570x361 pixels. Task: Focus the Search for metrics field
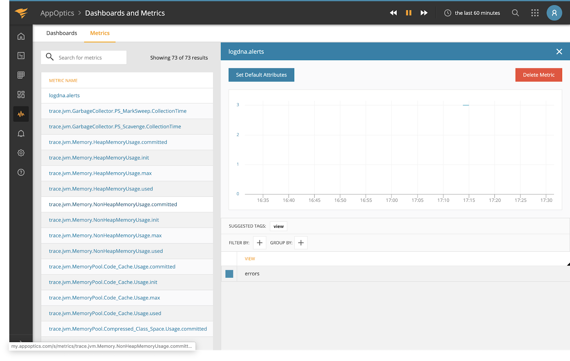tap(84, 57)
